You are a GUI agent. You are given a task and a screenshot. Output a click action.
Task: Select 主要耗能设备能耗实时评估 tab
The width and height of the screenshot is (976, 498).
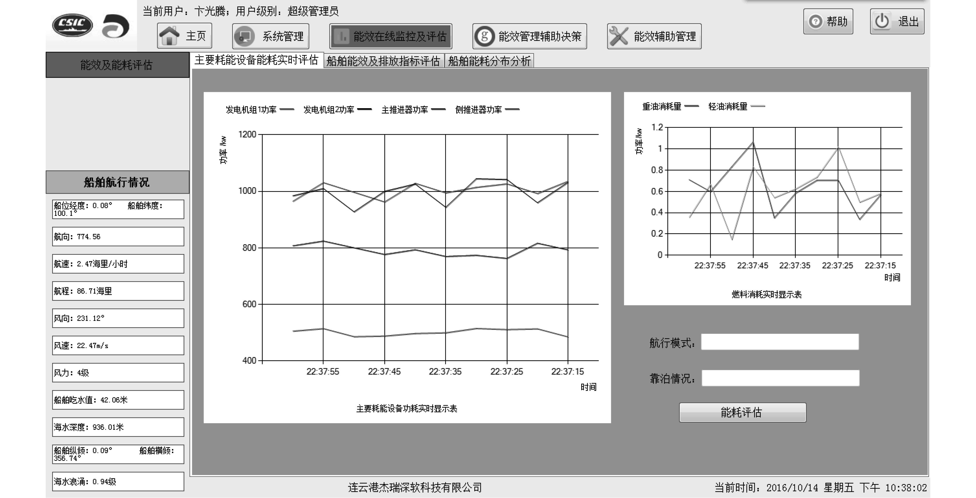pos(256,60)
